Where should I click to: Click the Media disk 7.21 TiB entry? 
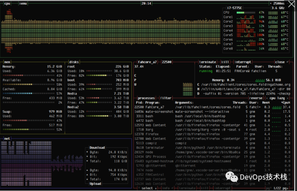pyautogui.click(x=98, y=94)
